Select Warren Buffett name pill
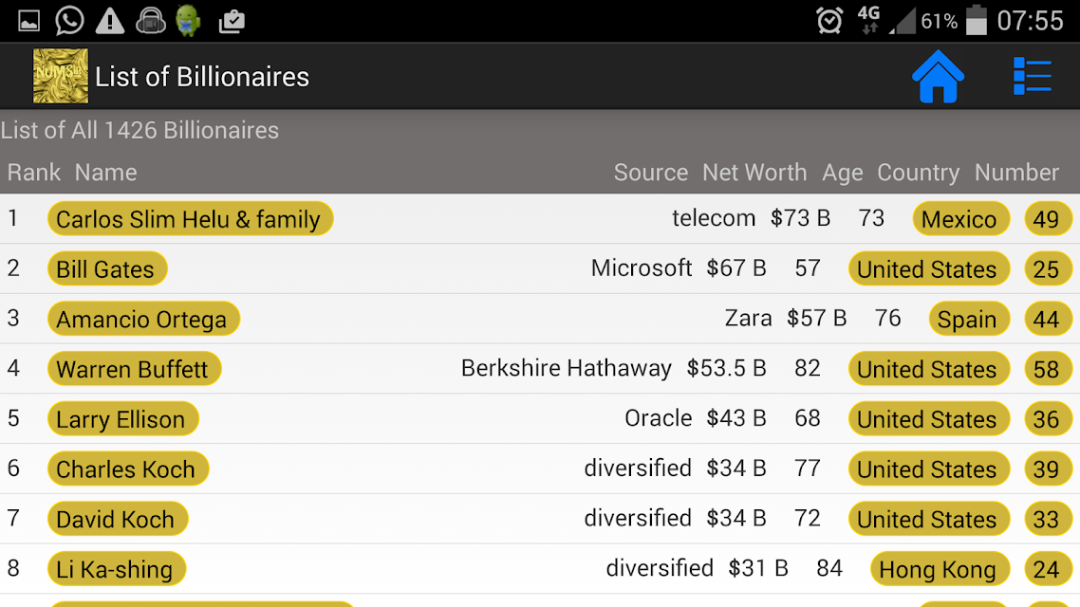Screen dimensions: 1080x607 pos(135,369)
